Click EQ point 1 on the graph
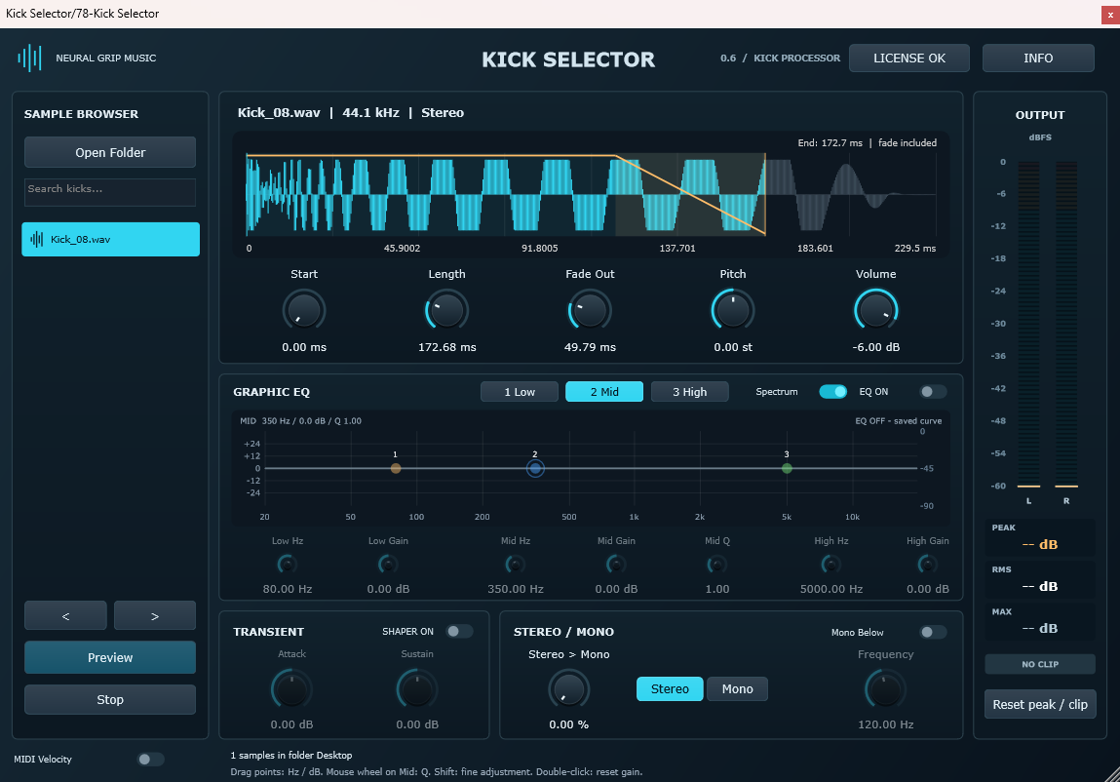Viewport: 1120px width, 782px height. pos(396,468)
